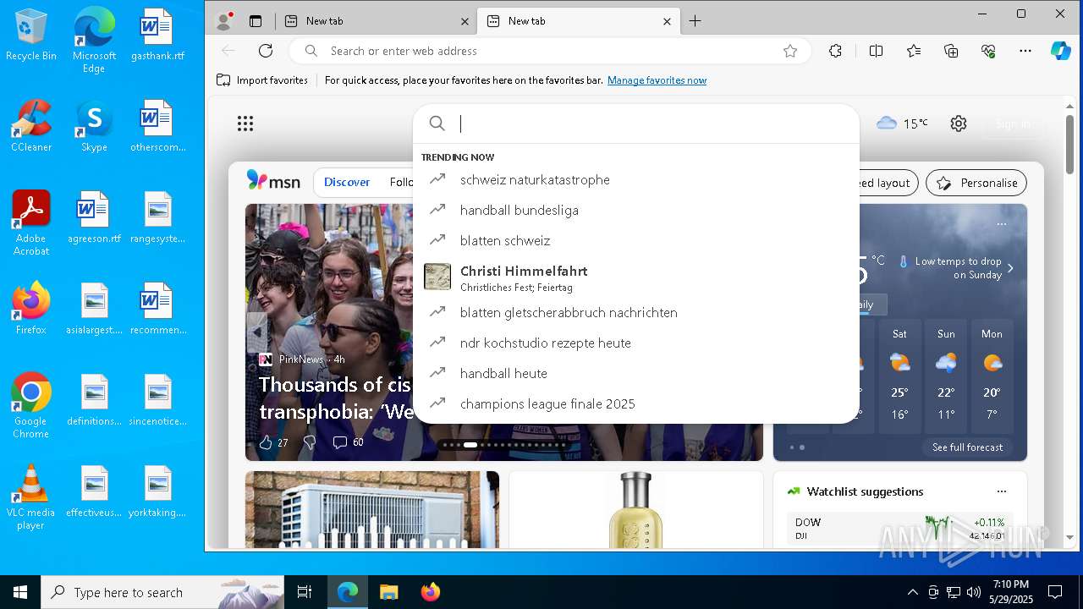Add this page to favorites star
Image resolution: width=1083 pixels, height=609 pixels.
(x=790, y=51)
